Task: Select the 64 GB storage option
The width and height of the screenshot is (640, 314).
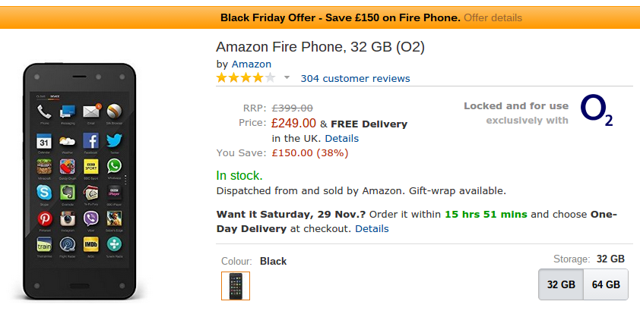Action: tap(606, 284)
